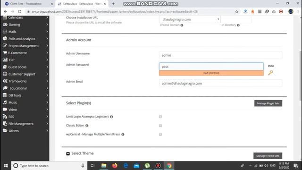Generate random password with key icon
The width and height of the screenshot is (302, 170).
point(270,73)
